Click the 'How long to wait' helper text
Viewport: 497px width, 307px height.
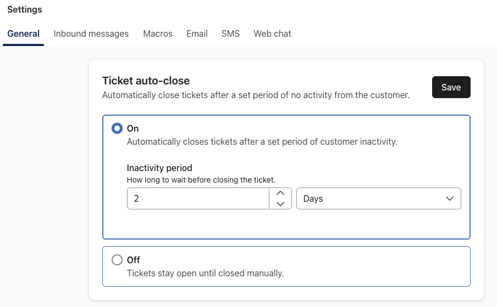coord(201,179)
